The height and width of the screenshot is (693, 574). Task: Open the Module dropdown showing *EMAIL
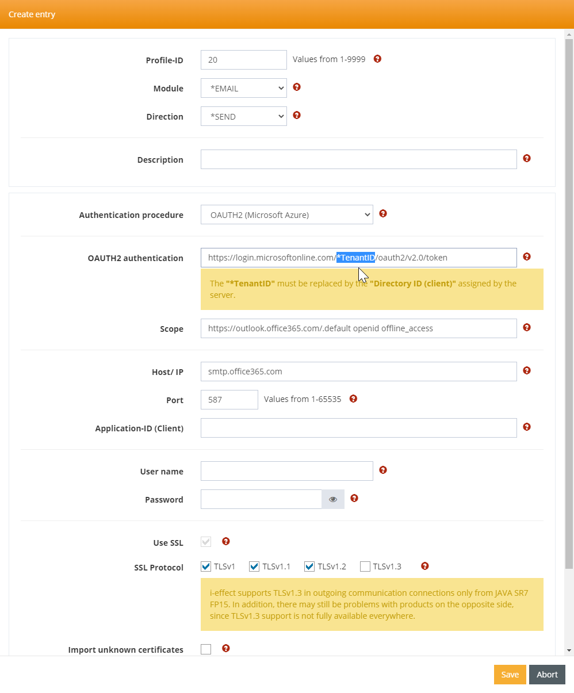(244, 89)
